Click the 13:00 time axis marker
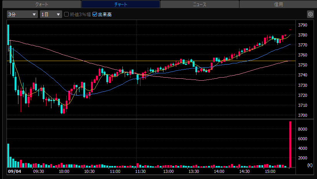 coord(168,171)
